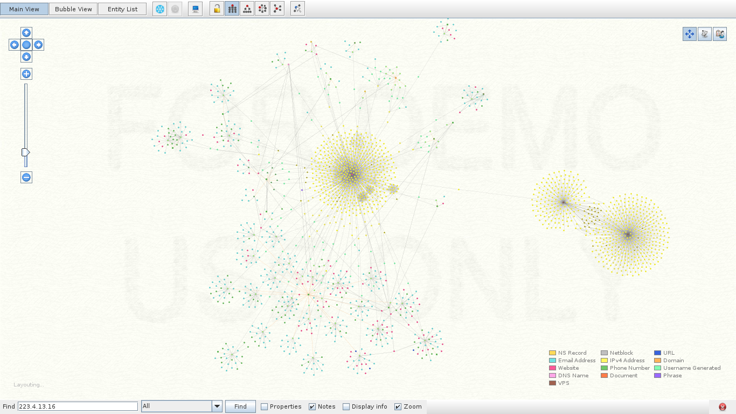Select the organic branching layout icon
The height and width of the screenshot is (414, 736).
click(x=277, y=9)
